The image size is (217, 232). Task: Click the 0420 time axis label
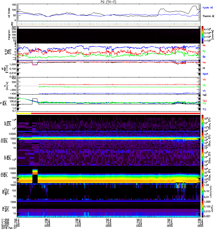[x=47, y=226]
